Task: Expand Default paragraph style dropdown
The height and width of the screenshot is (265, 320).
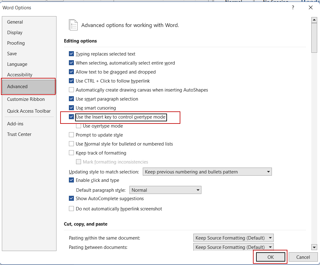Action: (165, 190)
